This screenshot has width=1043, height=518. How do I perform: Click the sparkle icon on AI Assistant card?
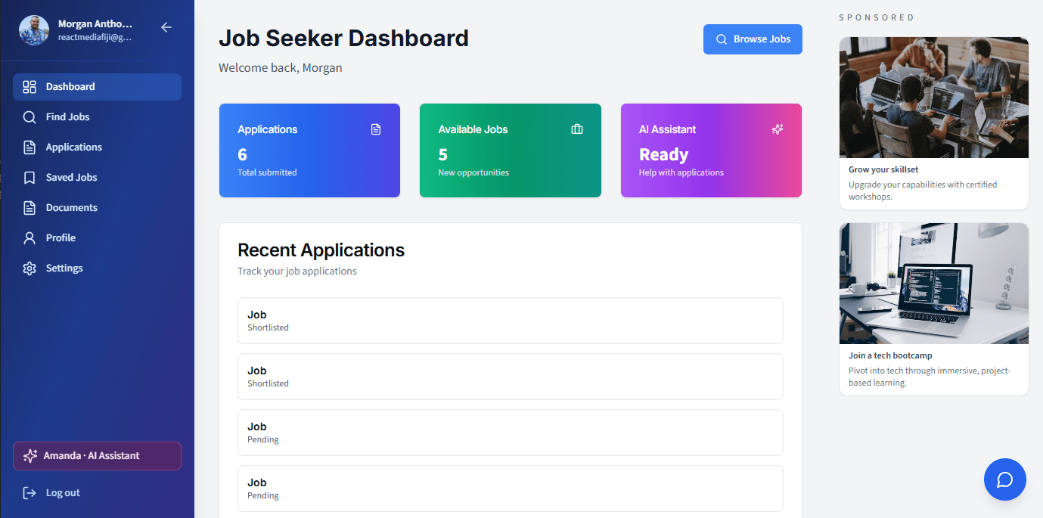[x=778, y=129]
